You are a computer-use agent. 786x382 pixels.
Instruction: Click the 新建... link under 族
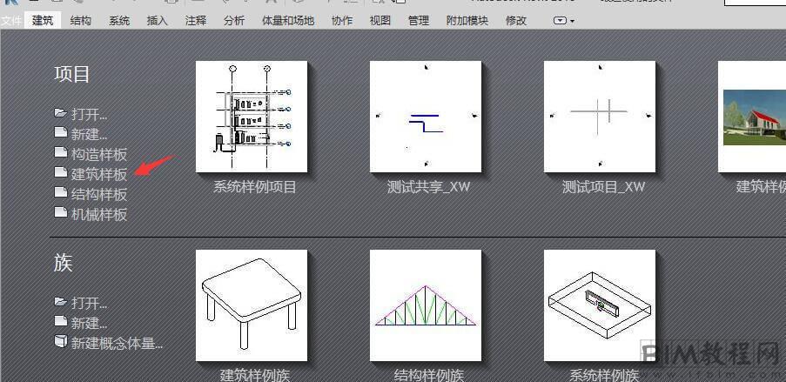click(x=90, y=323)
